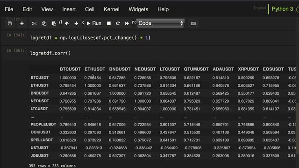Click the value 0.746866 in the PEOPLEUSDT row

(246, 125)
